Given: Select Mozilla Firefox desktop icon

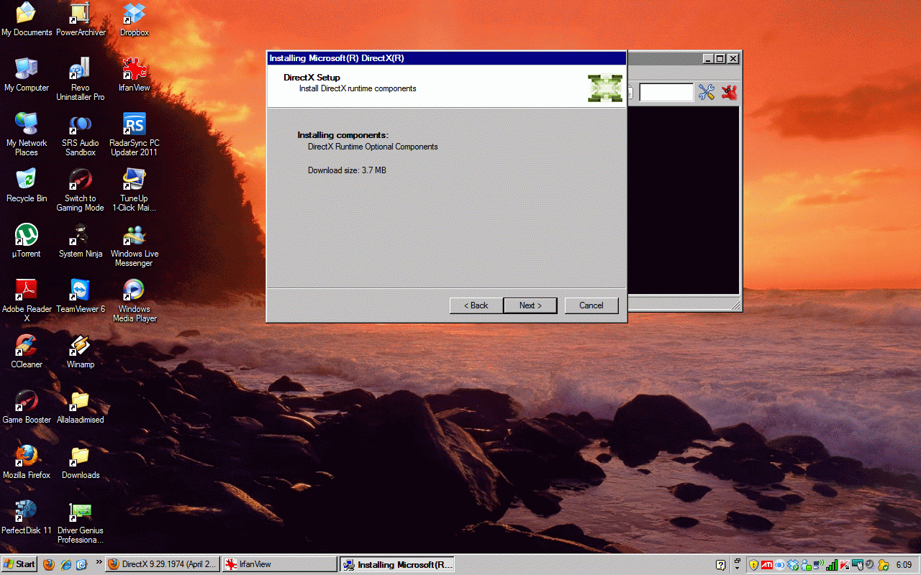Looking at the screenshot, I should pos(27,462).
